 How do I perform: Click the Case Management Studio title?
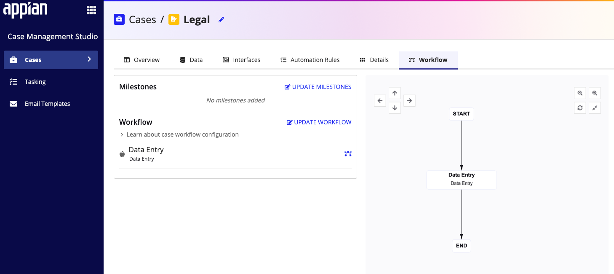click(53, 37)
